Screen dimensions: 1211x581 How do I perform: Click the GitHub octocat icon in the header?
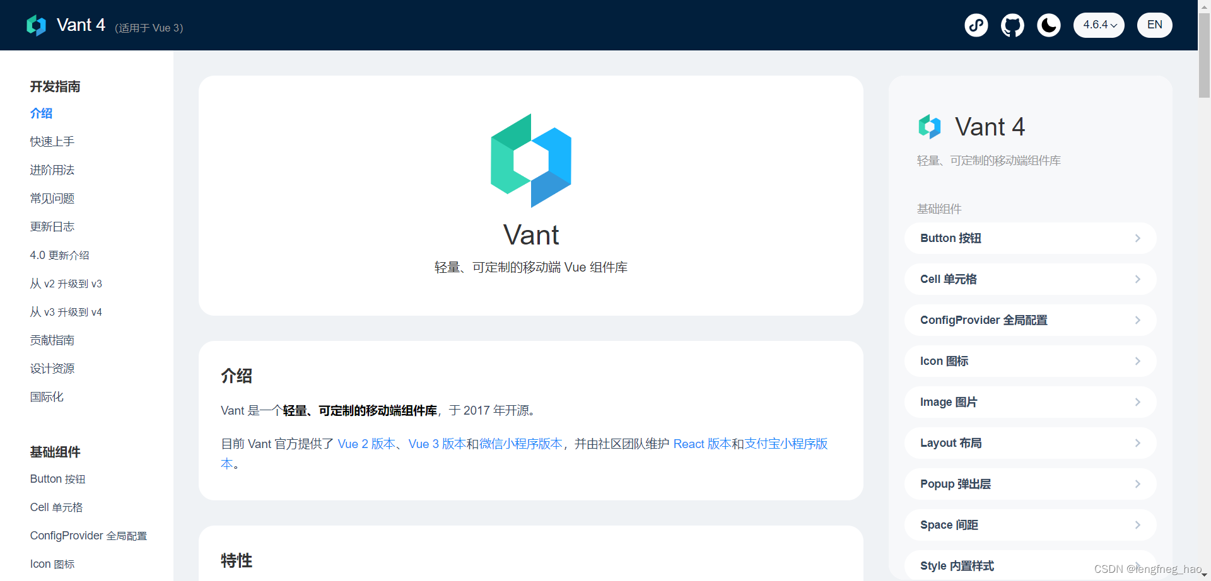click(x=1012, y=25)
